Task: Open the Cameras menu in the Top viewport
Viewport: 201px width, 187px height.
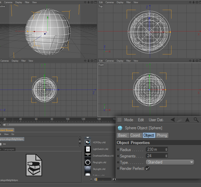Action: (110, 2)
